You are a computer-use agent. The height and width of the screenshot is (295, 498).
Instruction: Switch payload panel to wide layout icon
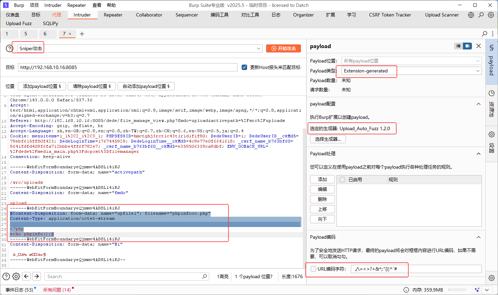click(467, 46)
